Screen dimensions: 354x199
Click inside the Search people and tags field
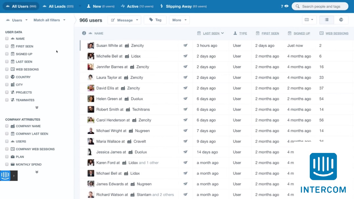(322, 6)
